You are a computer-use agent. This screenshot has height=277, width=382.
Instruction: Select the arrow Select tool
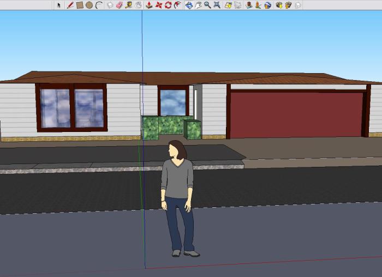pos(59,5)
